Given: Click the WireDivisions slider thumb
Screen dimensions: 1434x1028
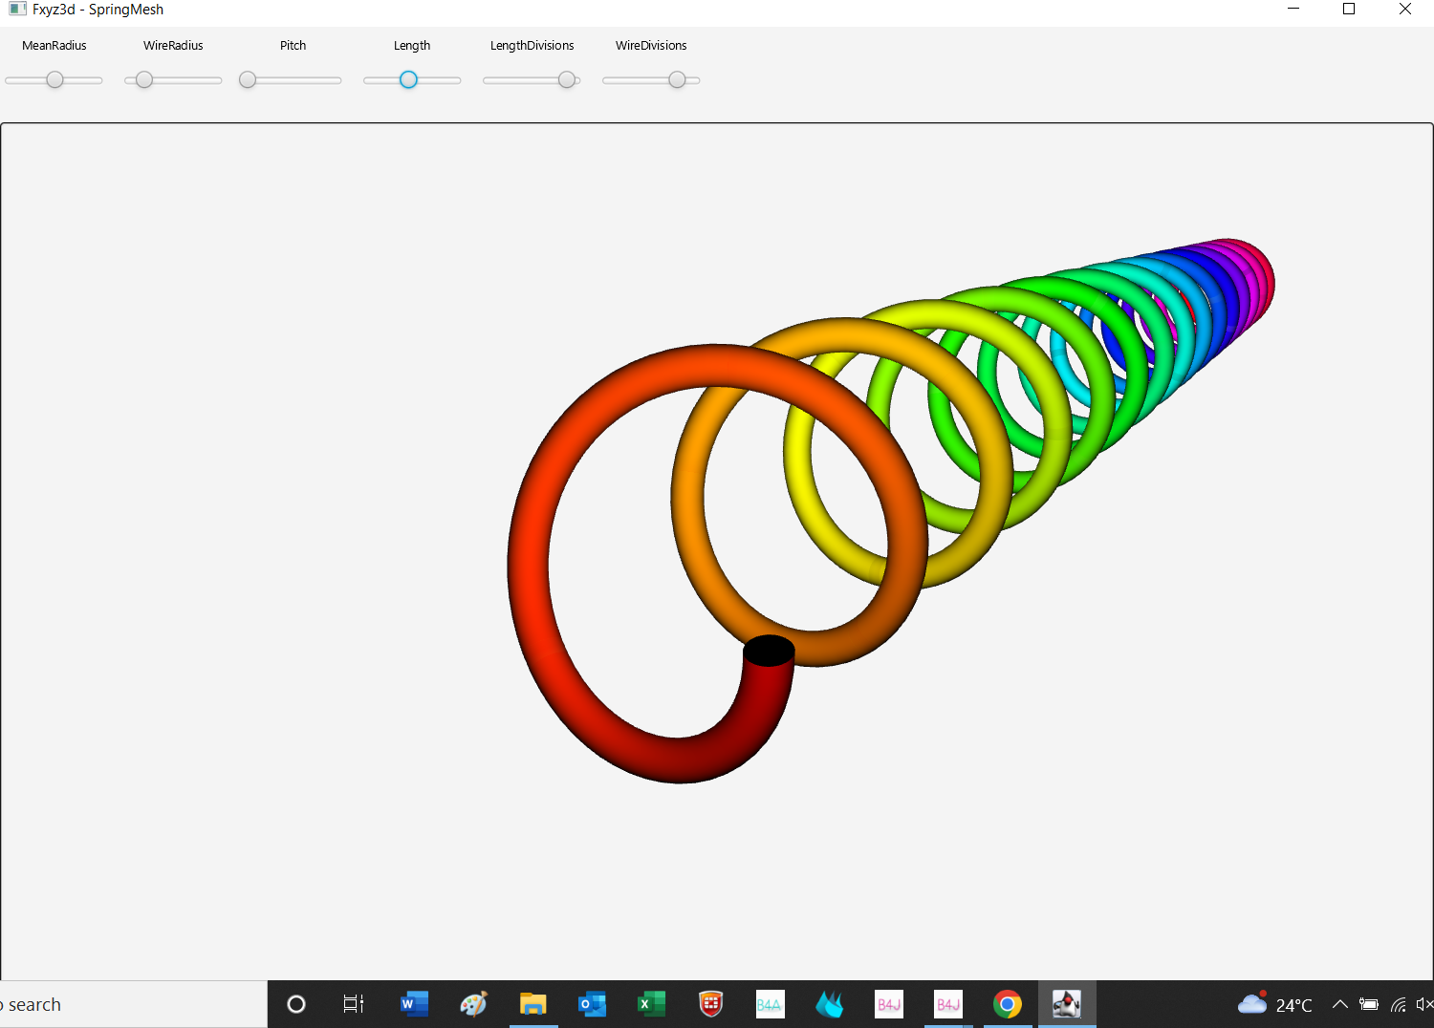Looking at the screenshot, I should pyautogui.click(x=677, y=80).
